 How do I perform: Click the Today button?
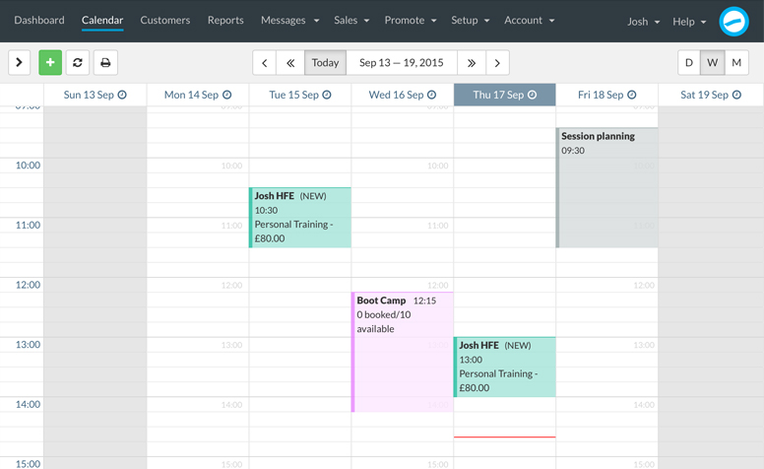tap(325, 62)
